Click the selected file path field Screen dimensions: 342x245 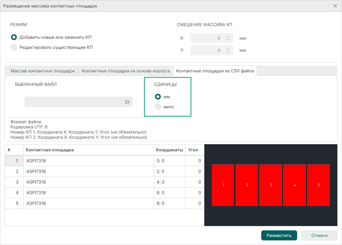click(75, 102)
